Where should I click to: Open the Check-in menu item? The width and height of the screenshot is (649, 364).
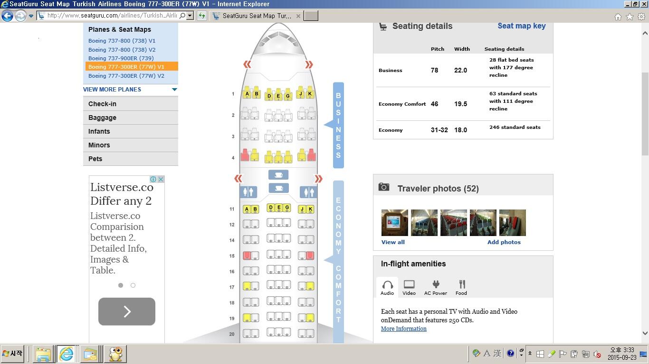tap(131, 104)
